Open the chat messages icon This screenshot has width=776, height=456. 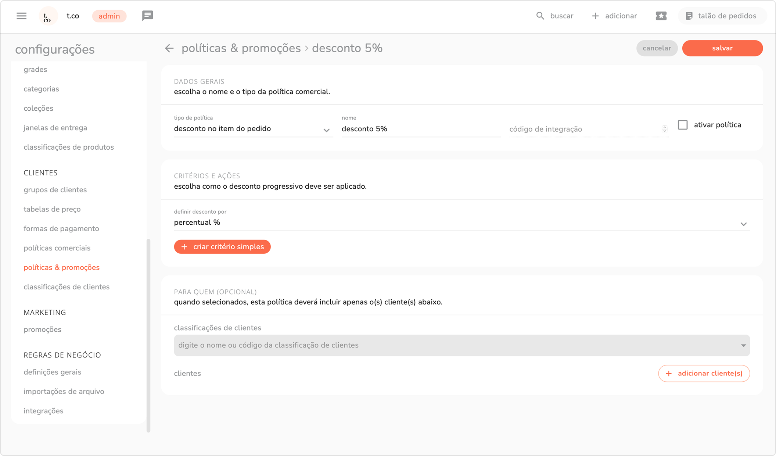147,16
